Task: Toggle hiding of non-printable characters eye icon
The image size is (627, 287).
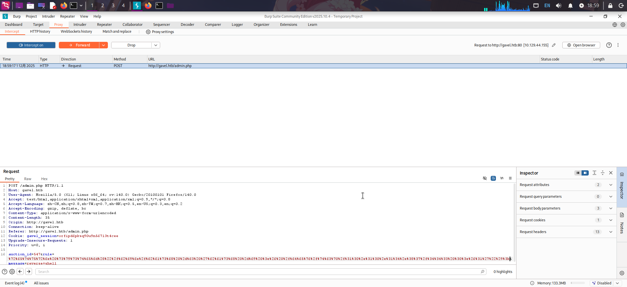Action: [x=485, y=178]
